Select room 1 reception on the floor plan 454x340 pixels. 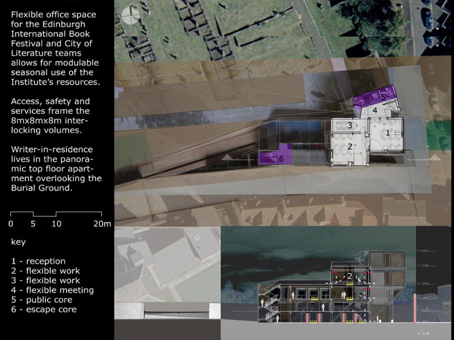tap(386, 133)
